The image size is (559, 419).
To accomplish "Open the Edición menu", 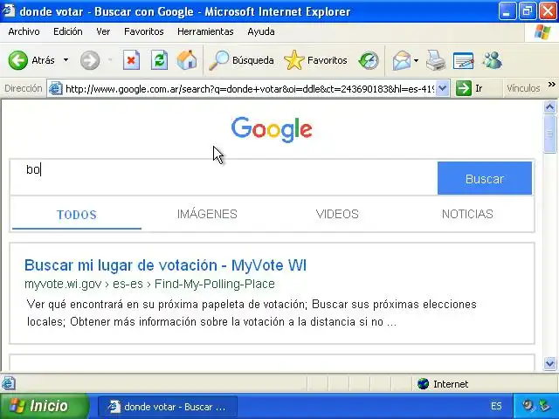I will 68,31.
